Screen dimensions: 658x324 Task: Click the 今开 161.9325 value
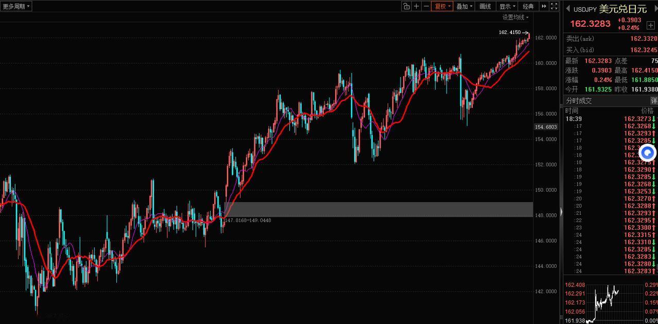tap(598, 89)
